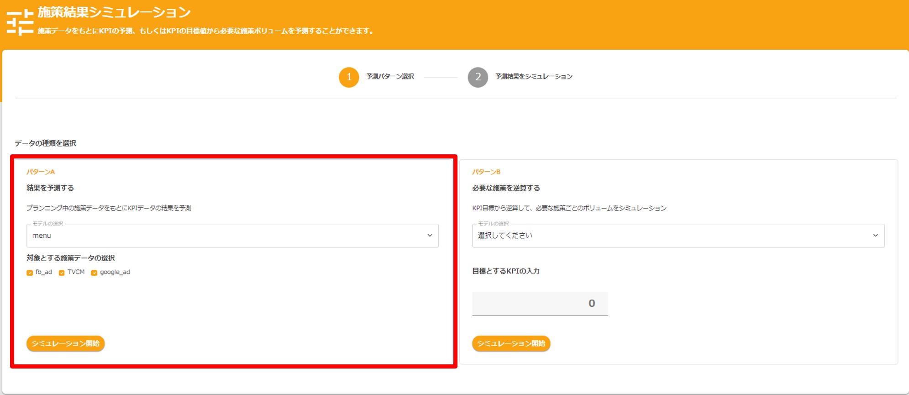This screenshot has width=909, height=395.
Task: Click 予測パターン選択 step label
Action: pos(390,77)
